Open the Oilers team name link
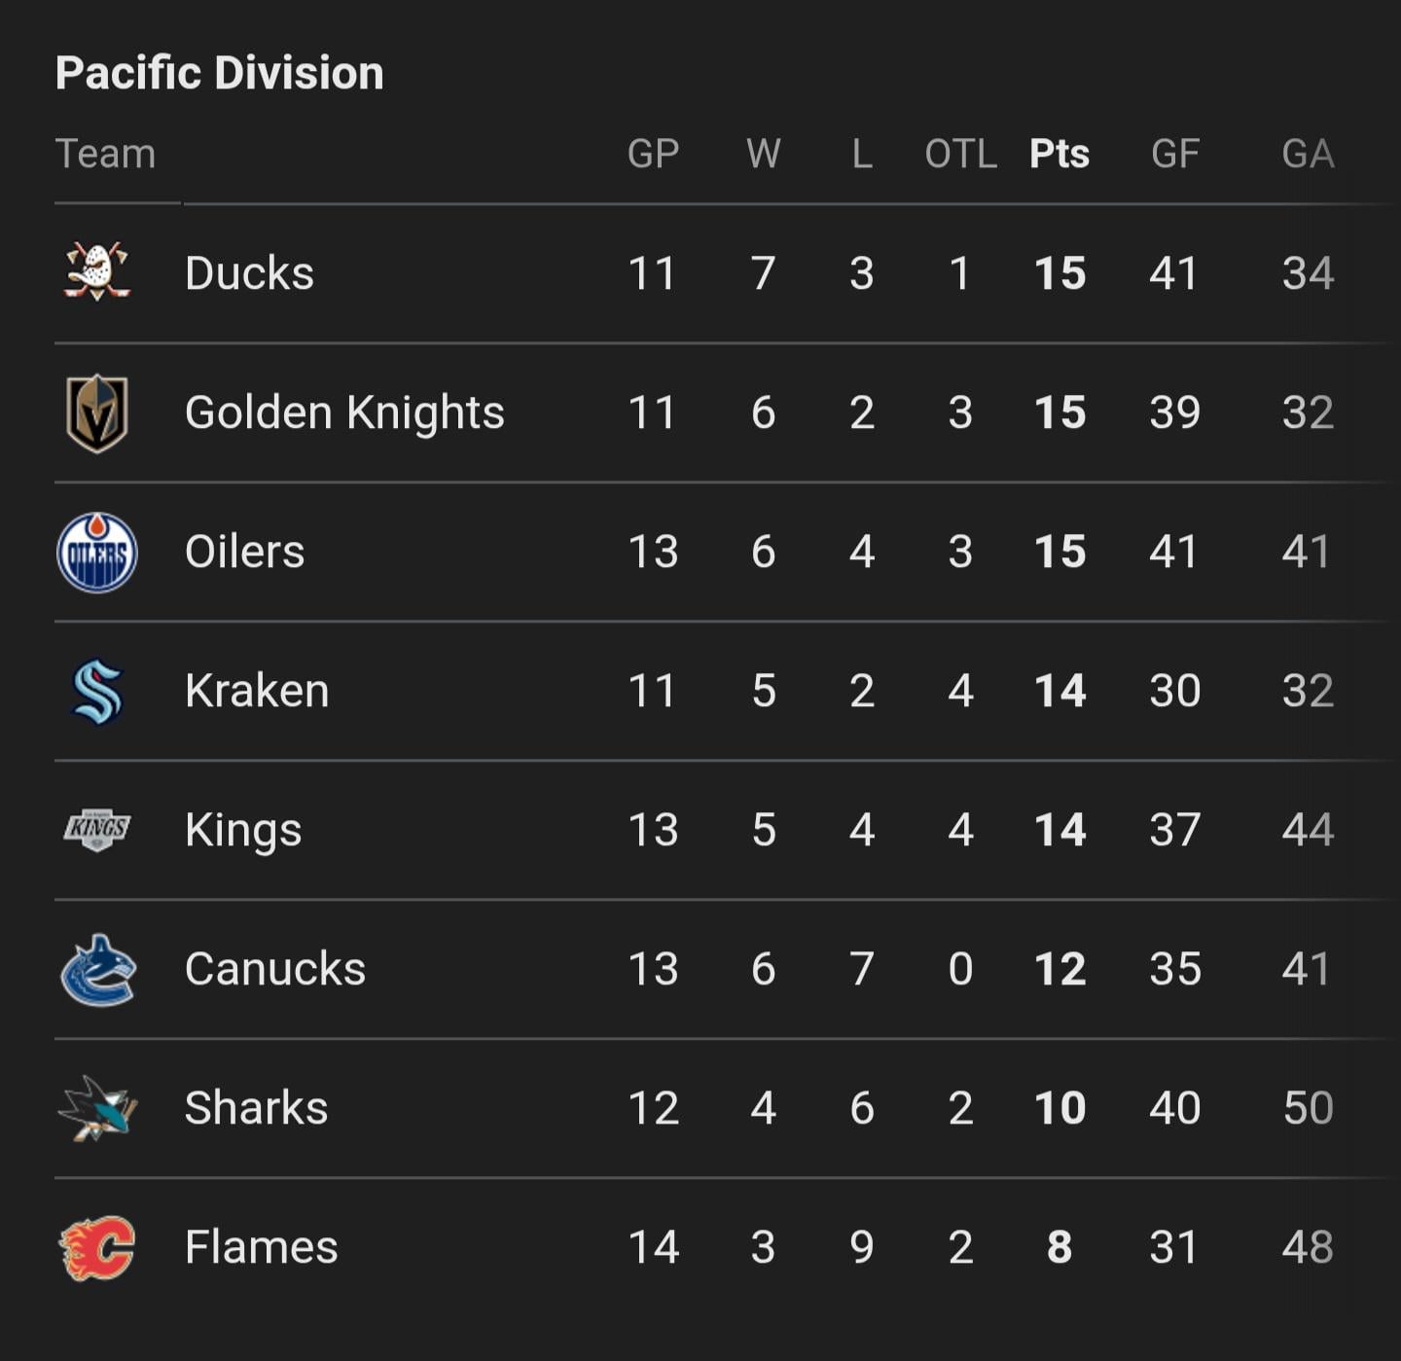The height and width of the screenshot is (1361, 1401). (x=244, y=552)
